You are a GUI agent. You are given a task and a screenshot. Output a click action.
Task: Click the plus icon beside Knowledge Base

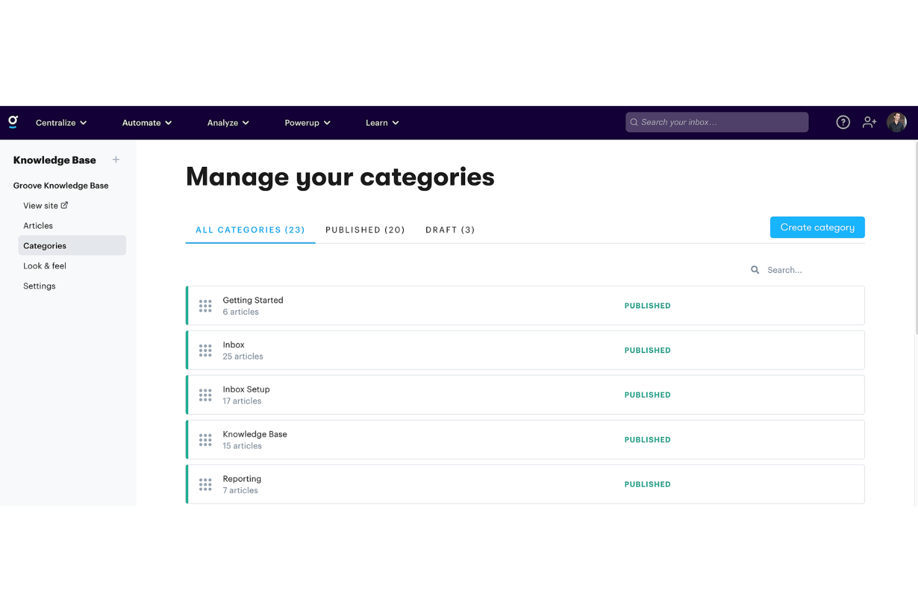[x=116, y=159]
